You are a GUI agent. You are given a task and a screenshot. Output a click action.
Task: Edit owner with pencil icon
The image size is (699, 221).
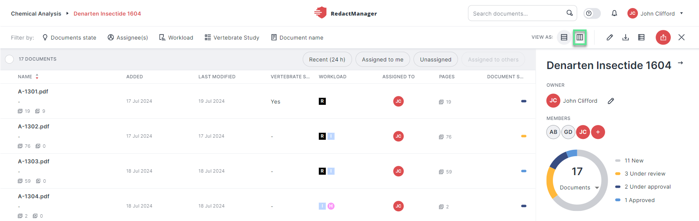tap(611, 101)
